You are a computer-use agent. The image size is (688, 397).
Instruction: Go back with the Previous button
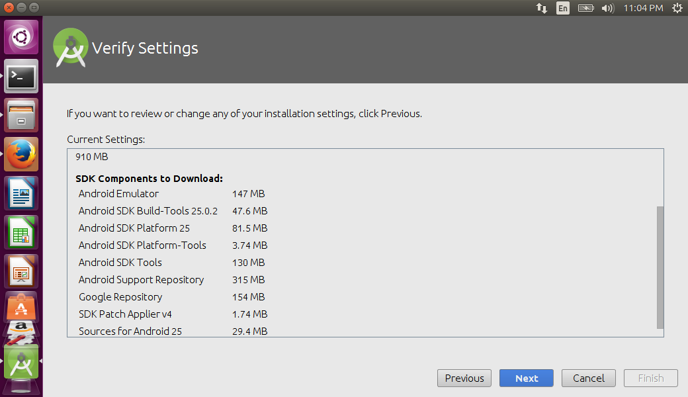pos(464,378)
